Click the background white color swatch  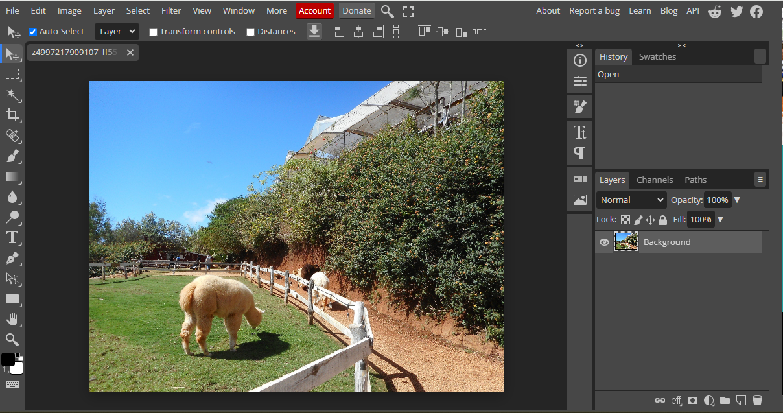[18, 368]
